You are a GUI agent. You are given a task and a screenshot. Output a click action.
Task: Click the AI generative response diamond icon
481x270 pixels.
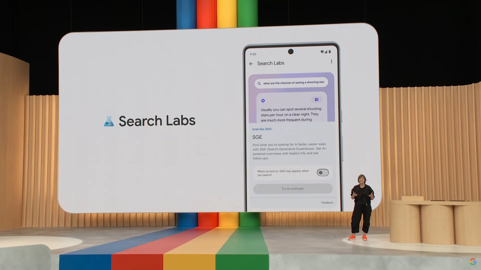point(263,100)
